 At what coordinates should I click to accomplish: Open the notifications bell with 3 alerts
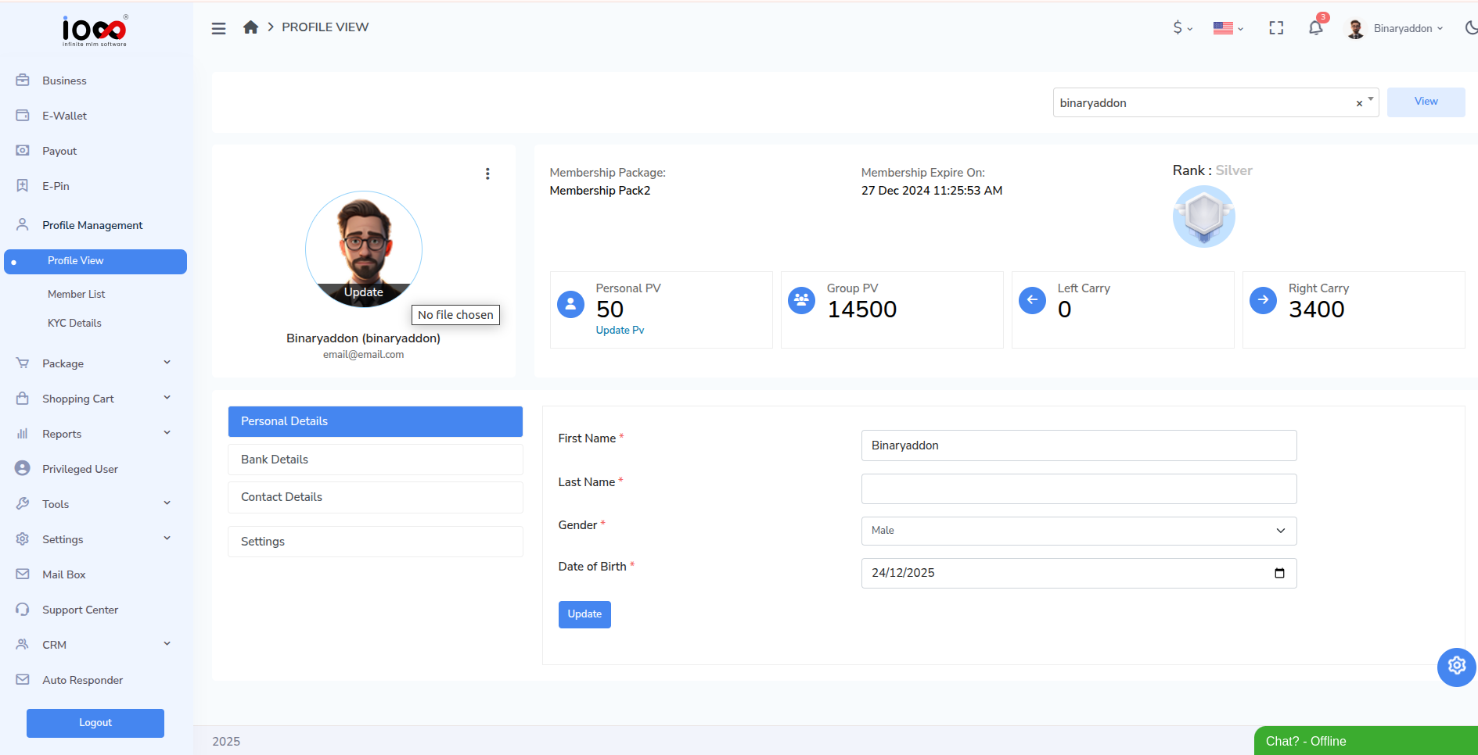(x=1315, y=27)
